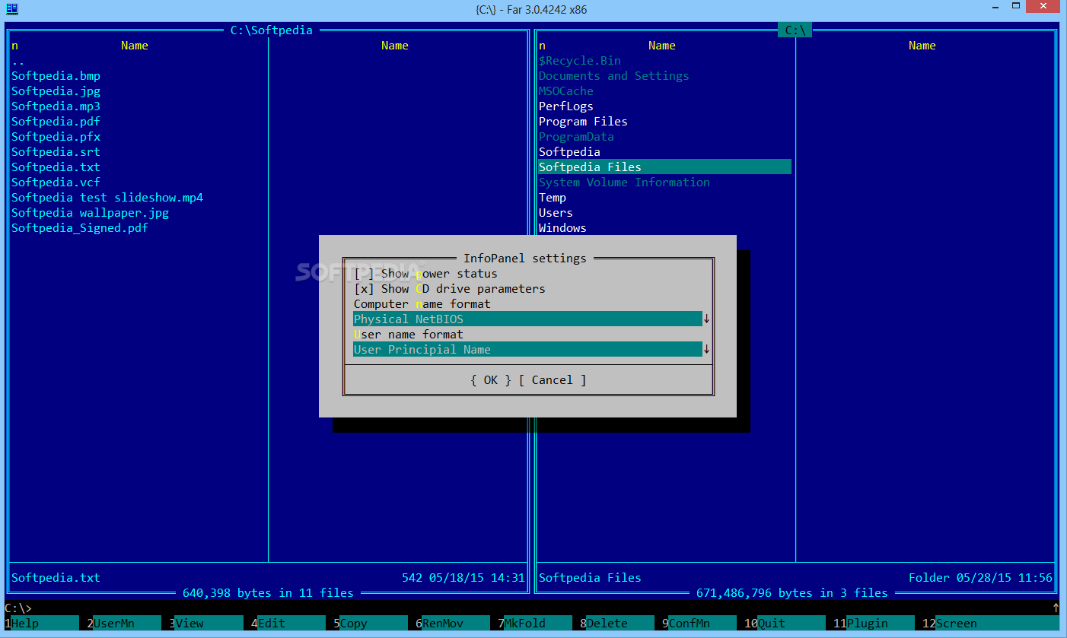Click right panel status 671,486,796 bytes in 3 files
The image size is (1067, 638).
click(x=792, y=593)
